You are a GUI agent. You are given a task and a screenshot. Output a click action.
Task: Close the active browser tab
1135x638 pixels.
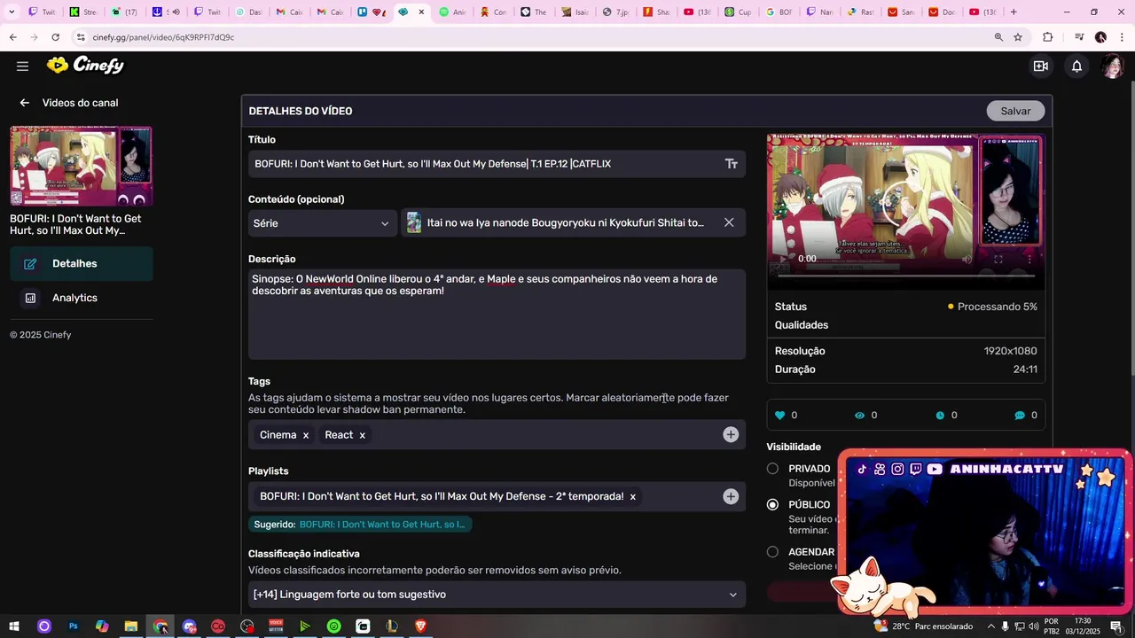click(x=421, y=12)
